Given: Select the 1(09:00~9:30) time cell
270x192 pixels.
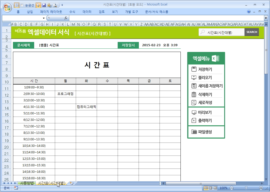Looking at the screenshot, I should [x=34, y=87].
